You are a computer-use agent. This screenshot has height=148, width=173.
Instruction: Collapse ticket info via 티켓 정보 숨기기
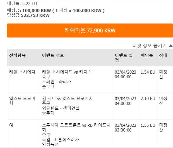coord(150,46)
